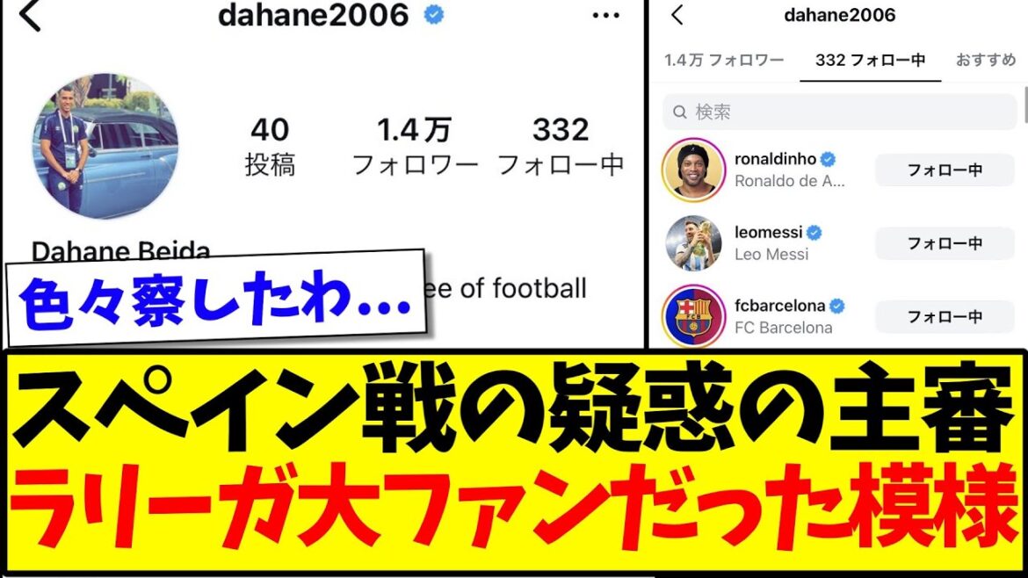Screen dimensions: 1028x578
Task: Open Dahane Beida's profile picture
Action: click(x=105, y=146)
